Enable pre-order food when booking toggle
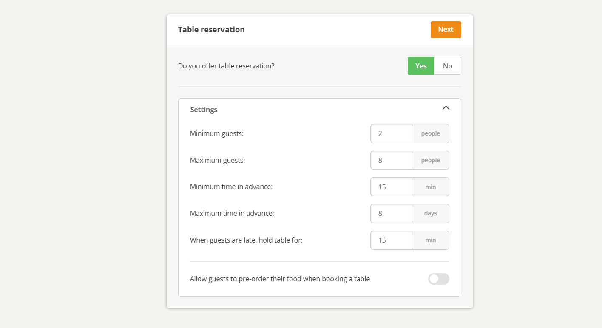The width and height of the screenshot is (602, 328). coord(438,279)
